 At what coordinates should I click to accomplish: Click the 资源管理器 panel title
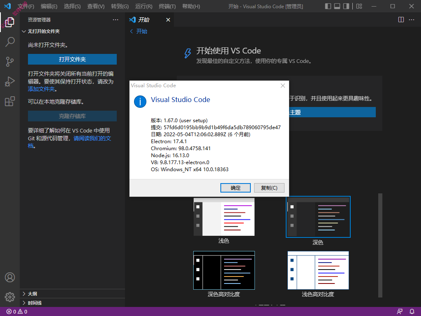tap(39, 20)
